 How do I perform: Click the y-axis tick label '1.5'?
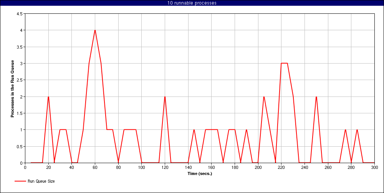(x=20, y=113)
